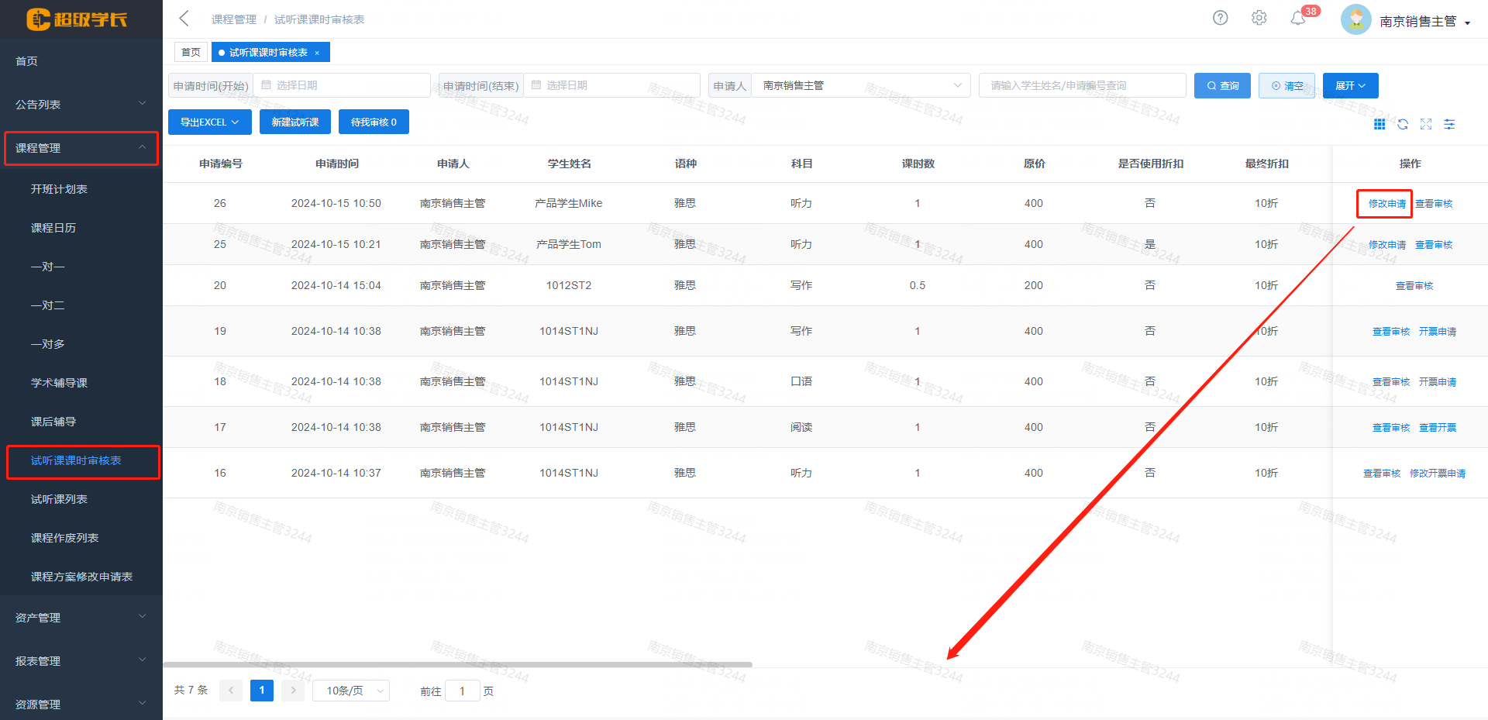This screenshot has width=1488, height=720.
Task: Open the 导出EXCEL dropdown button
Action: (209, 122)
